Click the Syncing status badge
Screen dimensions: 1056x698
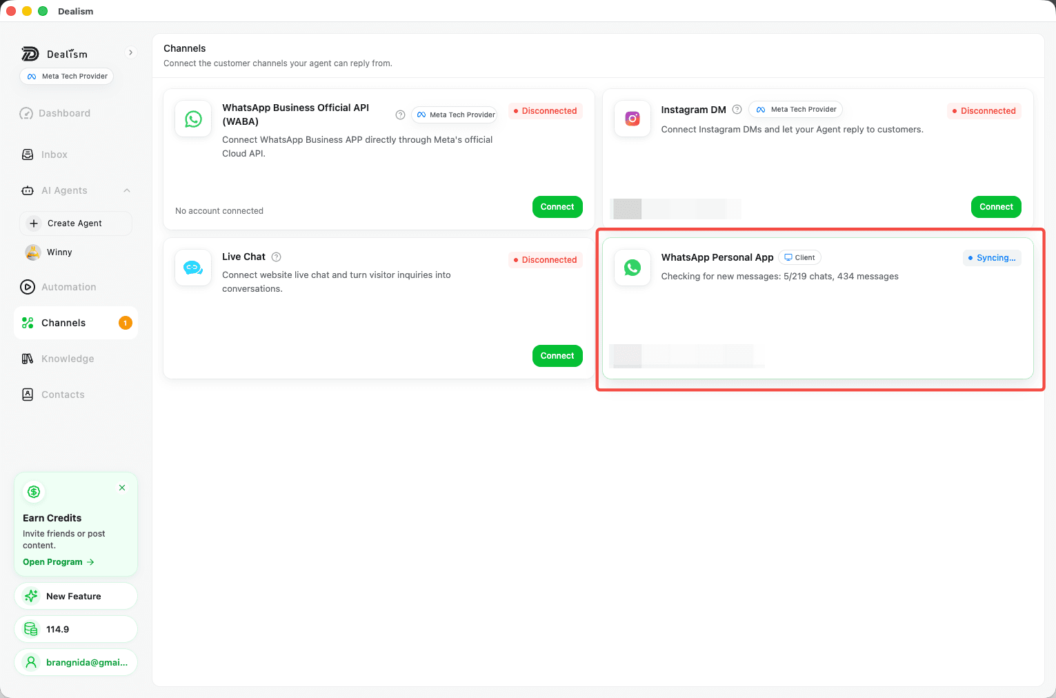pyautogui.click(x=992, y=258)
